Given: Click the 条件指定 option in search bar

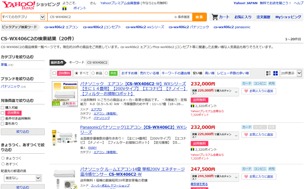Looking at the screenshot, I should [182, 17].
